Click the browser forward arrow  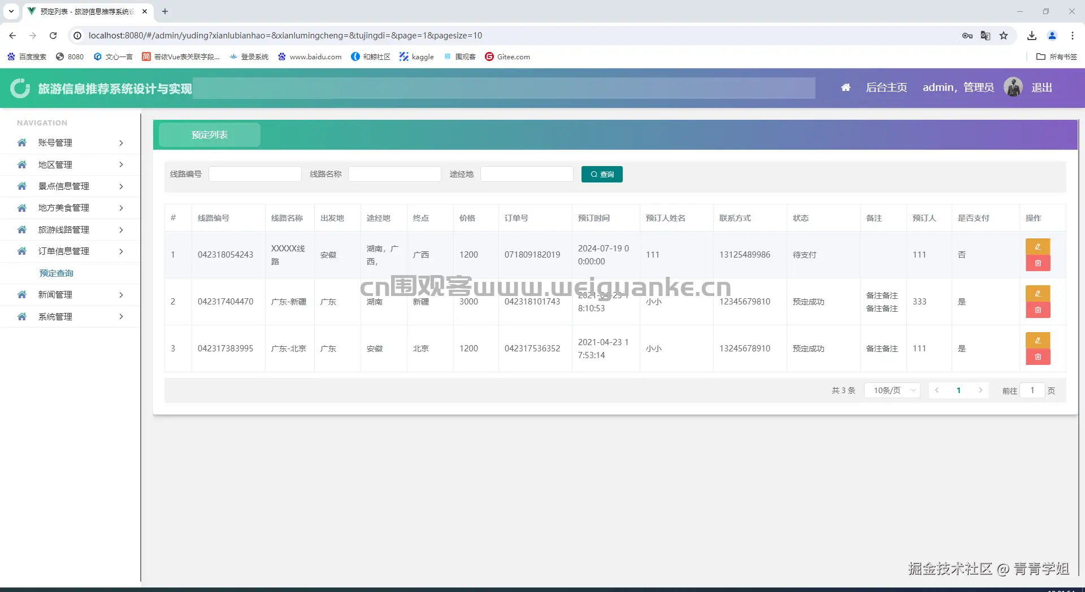pos(33,36)
